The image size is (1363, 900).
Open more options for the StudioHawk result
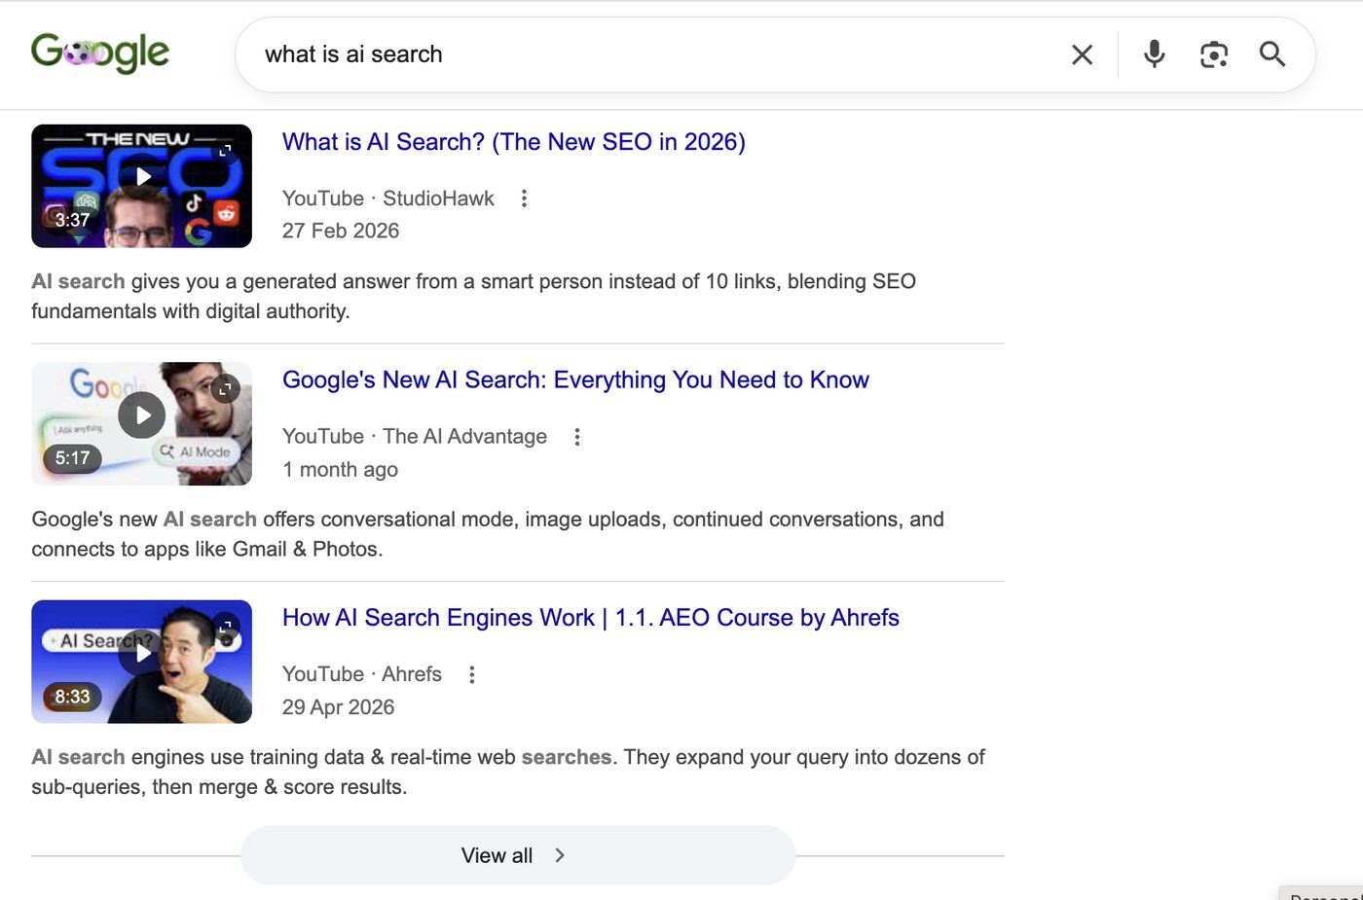[x=524, y=198]
